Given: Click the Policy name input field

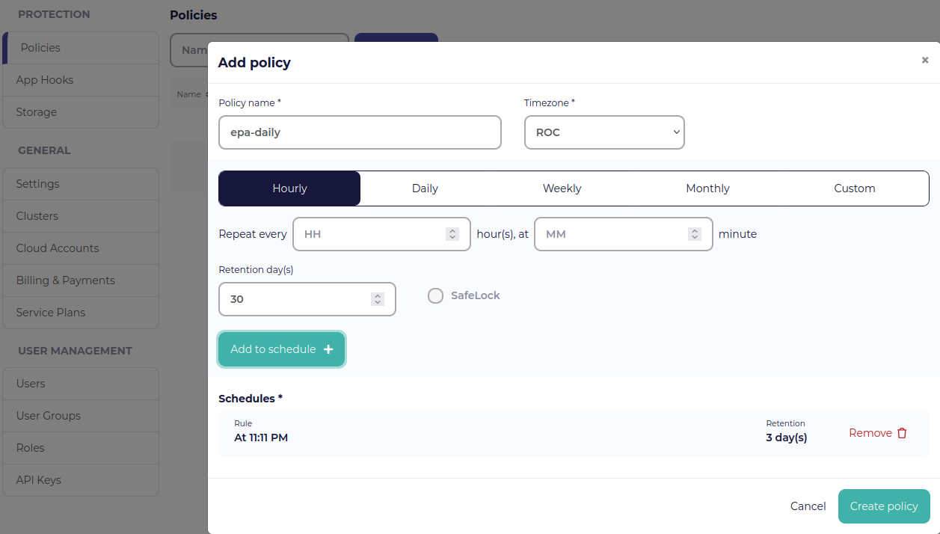Looking at the screenshot, I should tap(360, 132).
